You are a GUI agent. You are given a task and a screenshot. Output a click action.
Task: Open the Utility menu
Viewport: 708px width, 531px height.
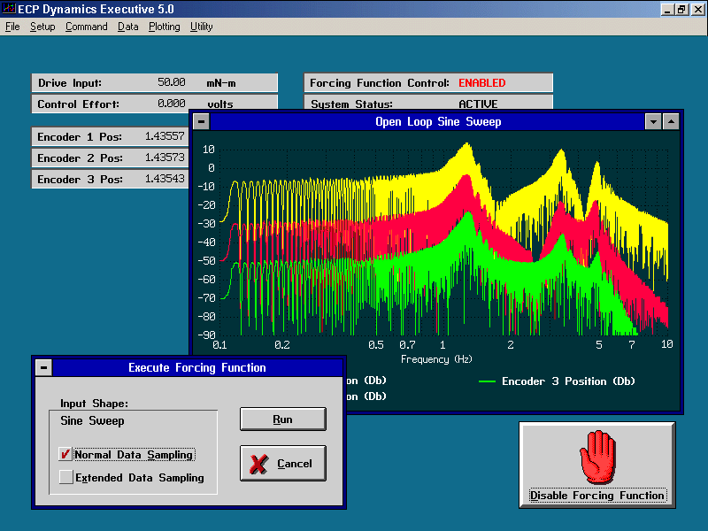pyautogui.click(x=202, y=27)
